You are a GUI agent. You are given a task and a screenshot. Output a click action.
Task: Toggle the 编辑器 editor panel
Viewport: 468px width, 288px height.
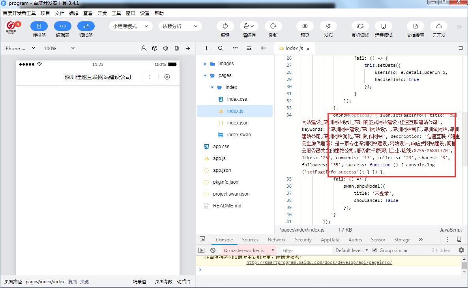point(63,26)
